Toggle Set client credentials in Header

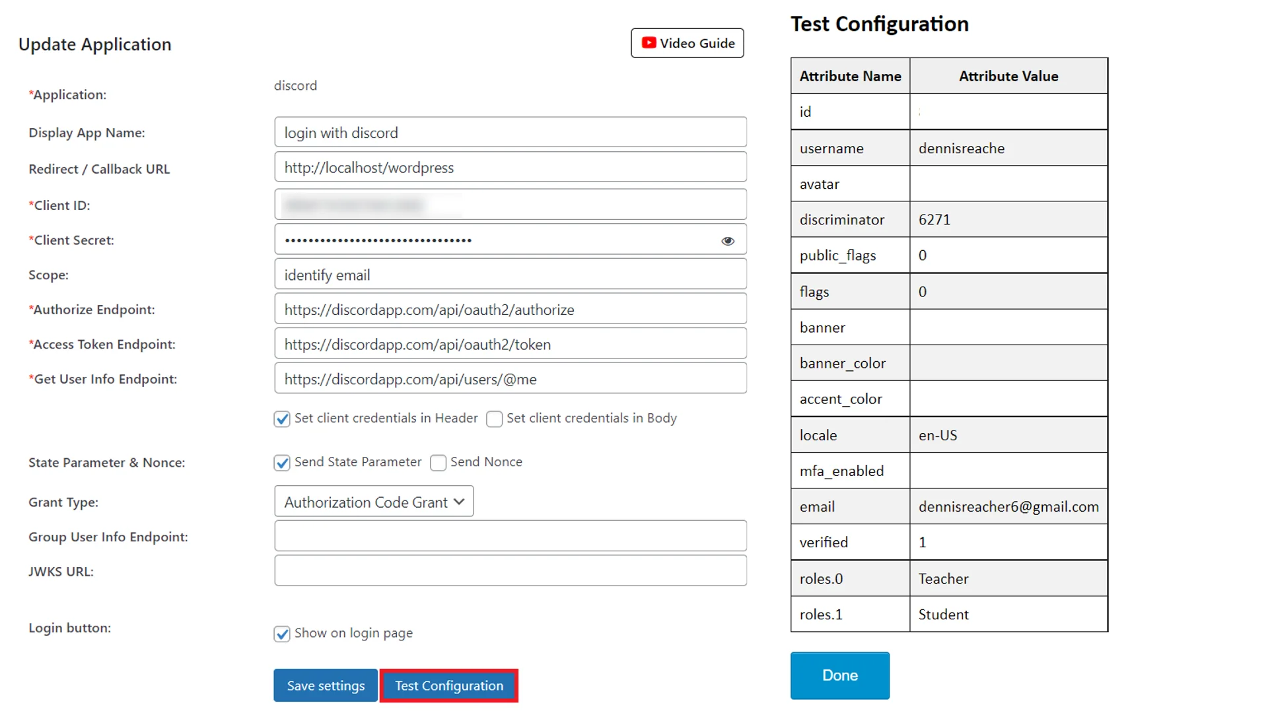click(282, 419)
